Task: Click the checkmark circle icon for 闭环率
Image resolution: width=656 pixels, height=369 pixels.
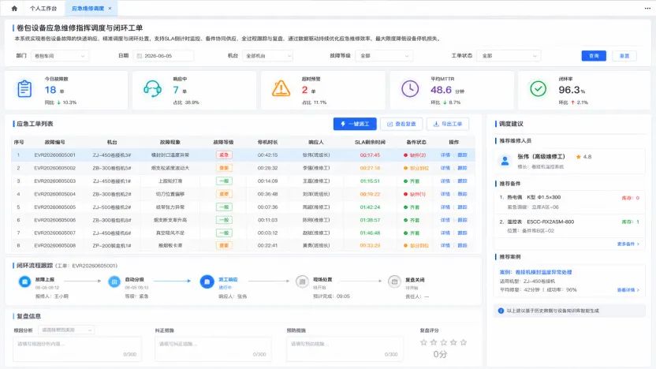Action: click(x=538, y=88)
